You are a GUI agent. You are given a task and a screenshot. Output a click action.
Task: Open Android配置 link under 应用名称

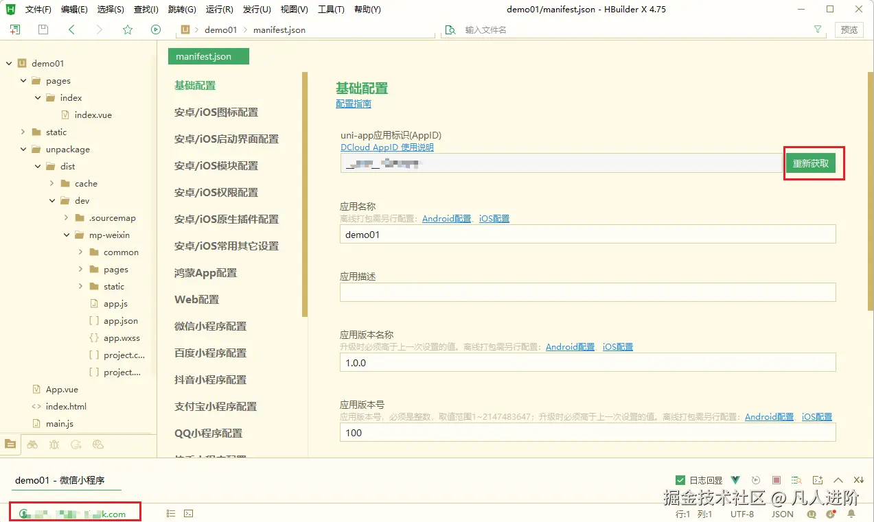point(447,218)
